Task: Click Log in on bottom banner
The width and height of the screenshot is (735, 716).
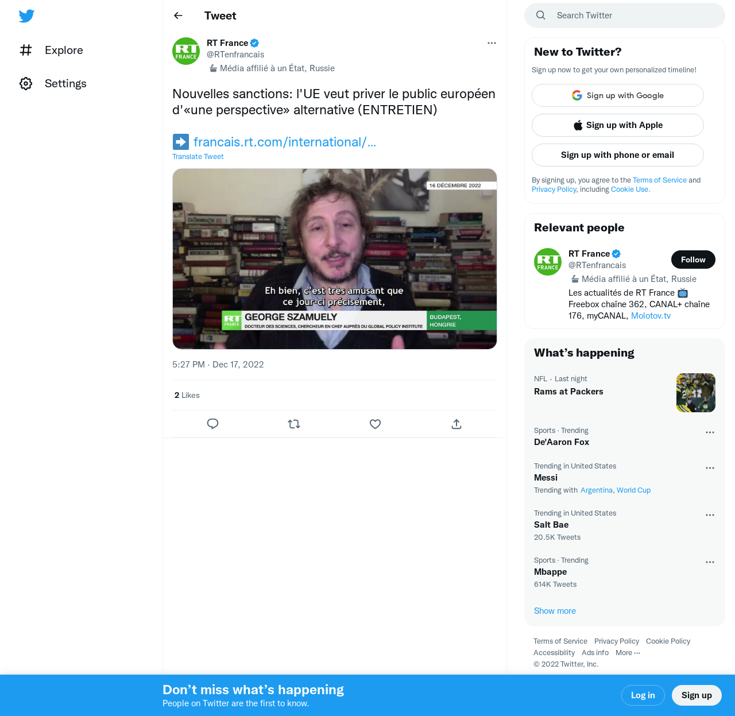Action: 643,695
